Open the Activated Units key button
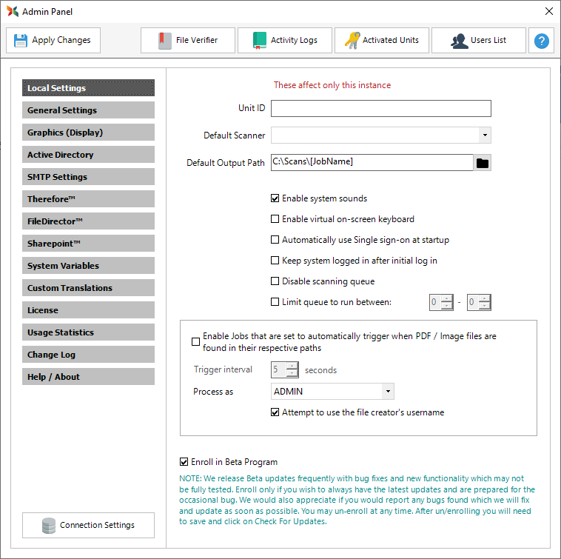The width and height of the screenshot is (561, 559). click(x=382, y=40)
